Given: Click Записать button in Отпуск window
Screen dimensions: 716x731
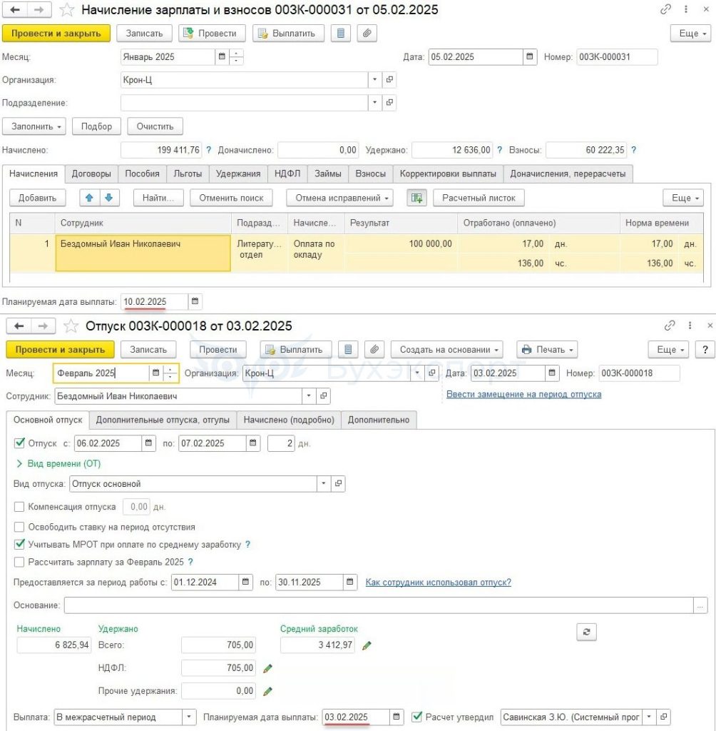Looking at the screenshot, I should pyautogui.click(x=148, y=350).
